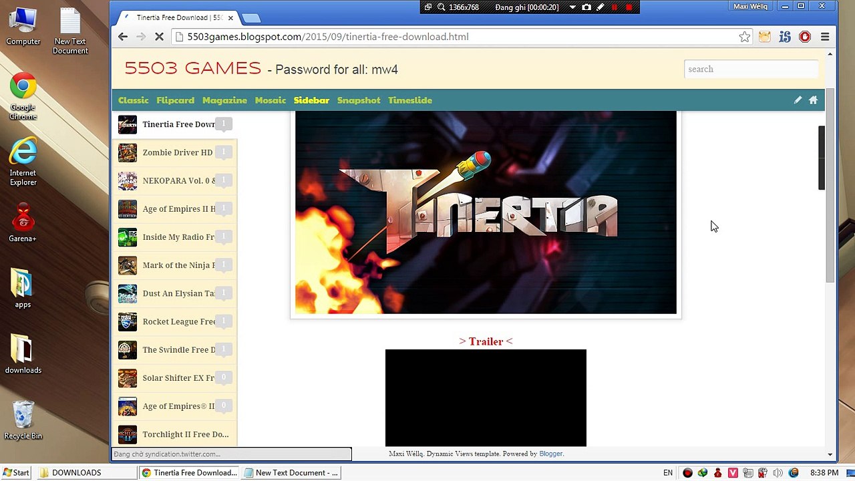This screenshot has height=481, width=855.
Task: Click the recorder pencil annotate icon
Action: pos(601,7)
